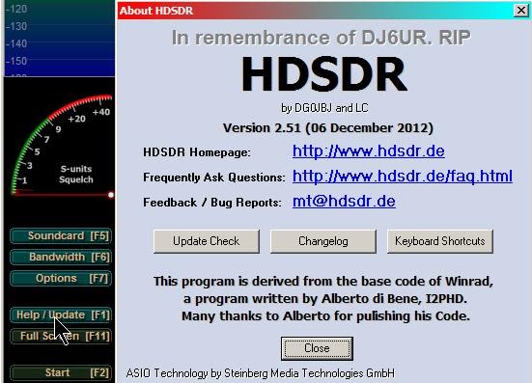Switch to Full Screen [F11] mode
Image resolution: width=532 pixels, height=383 pixels.
[x=61, y=337]
